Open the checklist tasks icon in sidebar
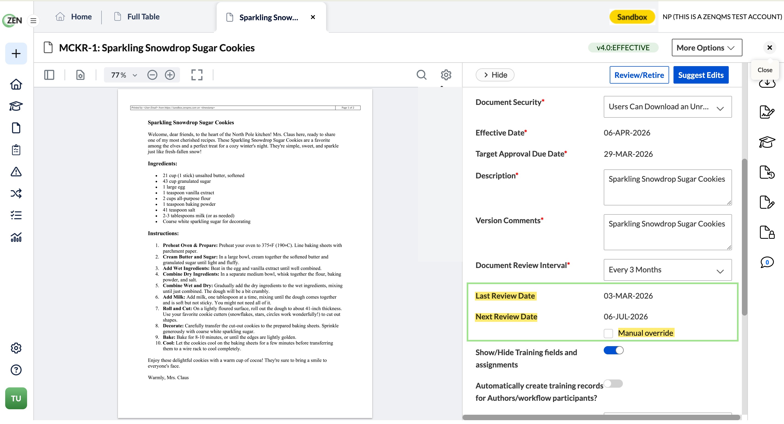 16,215
